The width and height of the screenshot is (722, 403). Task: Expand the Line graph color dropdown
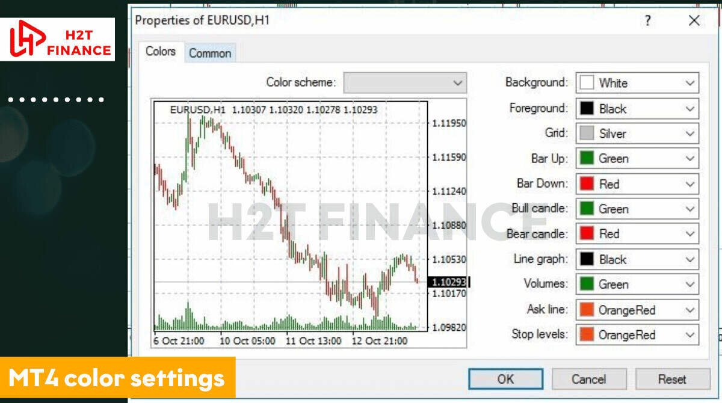click(637, 259)
